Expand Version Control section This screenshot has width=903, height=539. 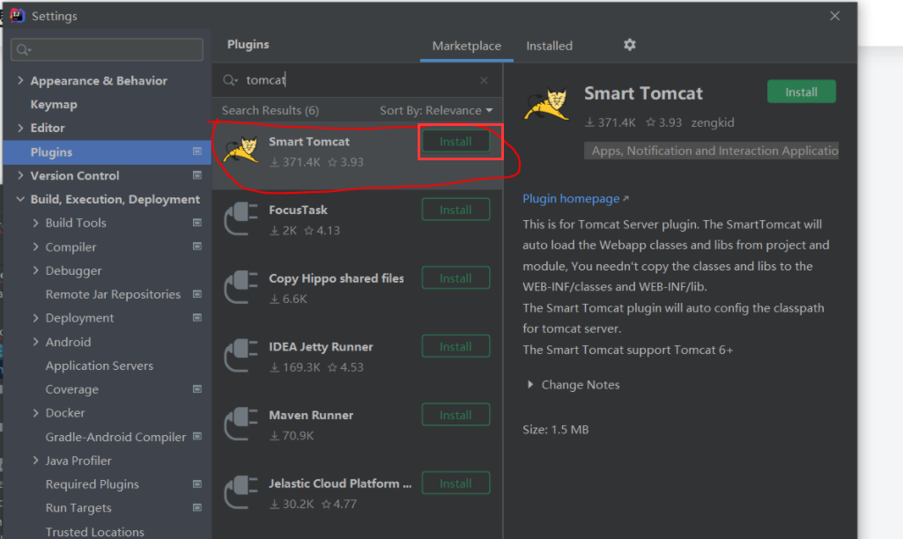coord(20,175)
